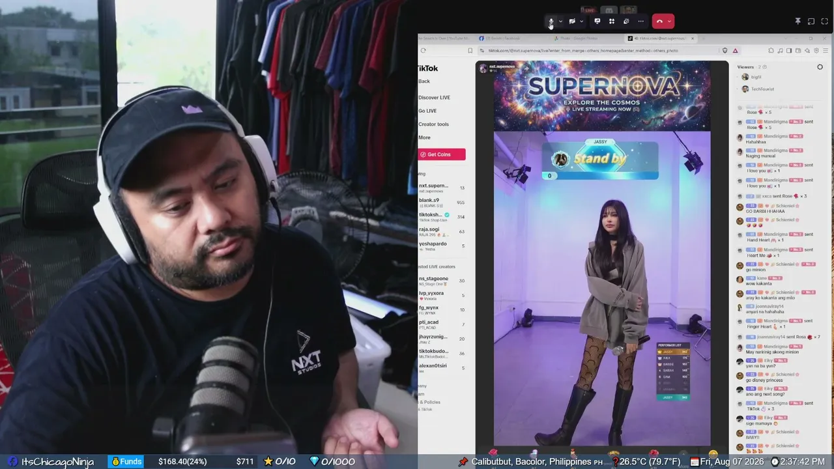The height and width of the screenshot is (469, 834).
Task: Open more call options ellipsis
Action: pos(641,21)
